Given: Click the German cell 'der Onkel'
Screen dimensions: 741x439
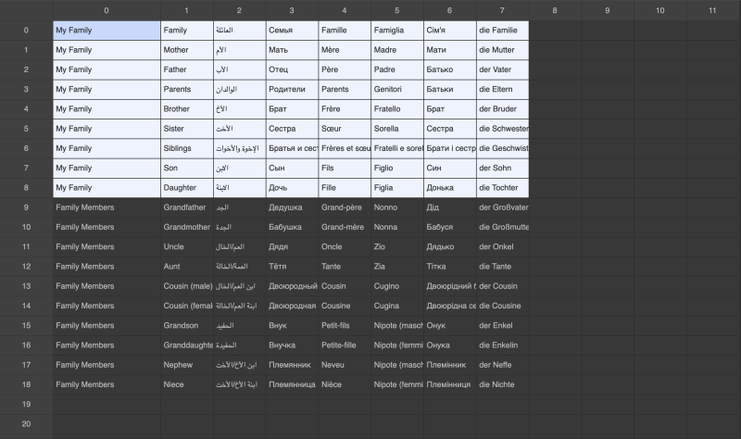Looking at the screenshot, I should point(503,246).
